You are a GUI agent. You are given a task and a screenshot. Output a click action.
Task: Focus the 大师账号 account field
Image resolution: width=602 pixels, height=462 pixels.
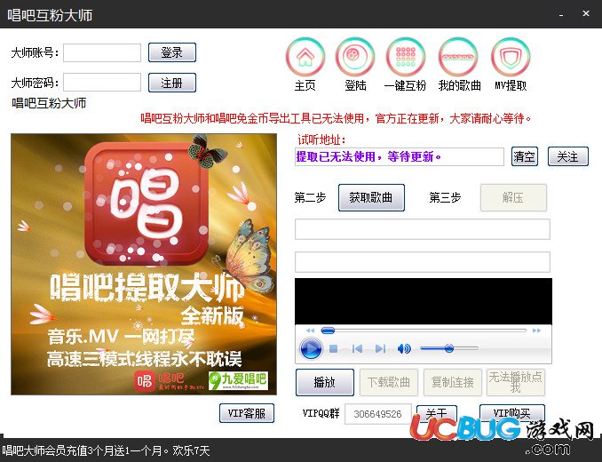pyautogui.click(x=102, y=52)
